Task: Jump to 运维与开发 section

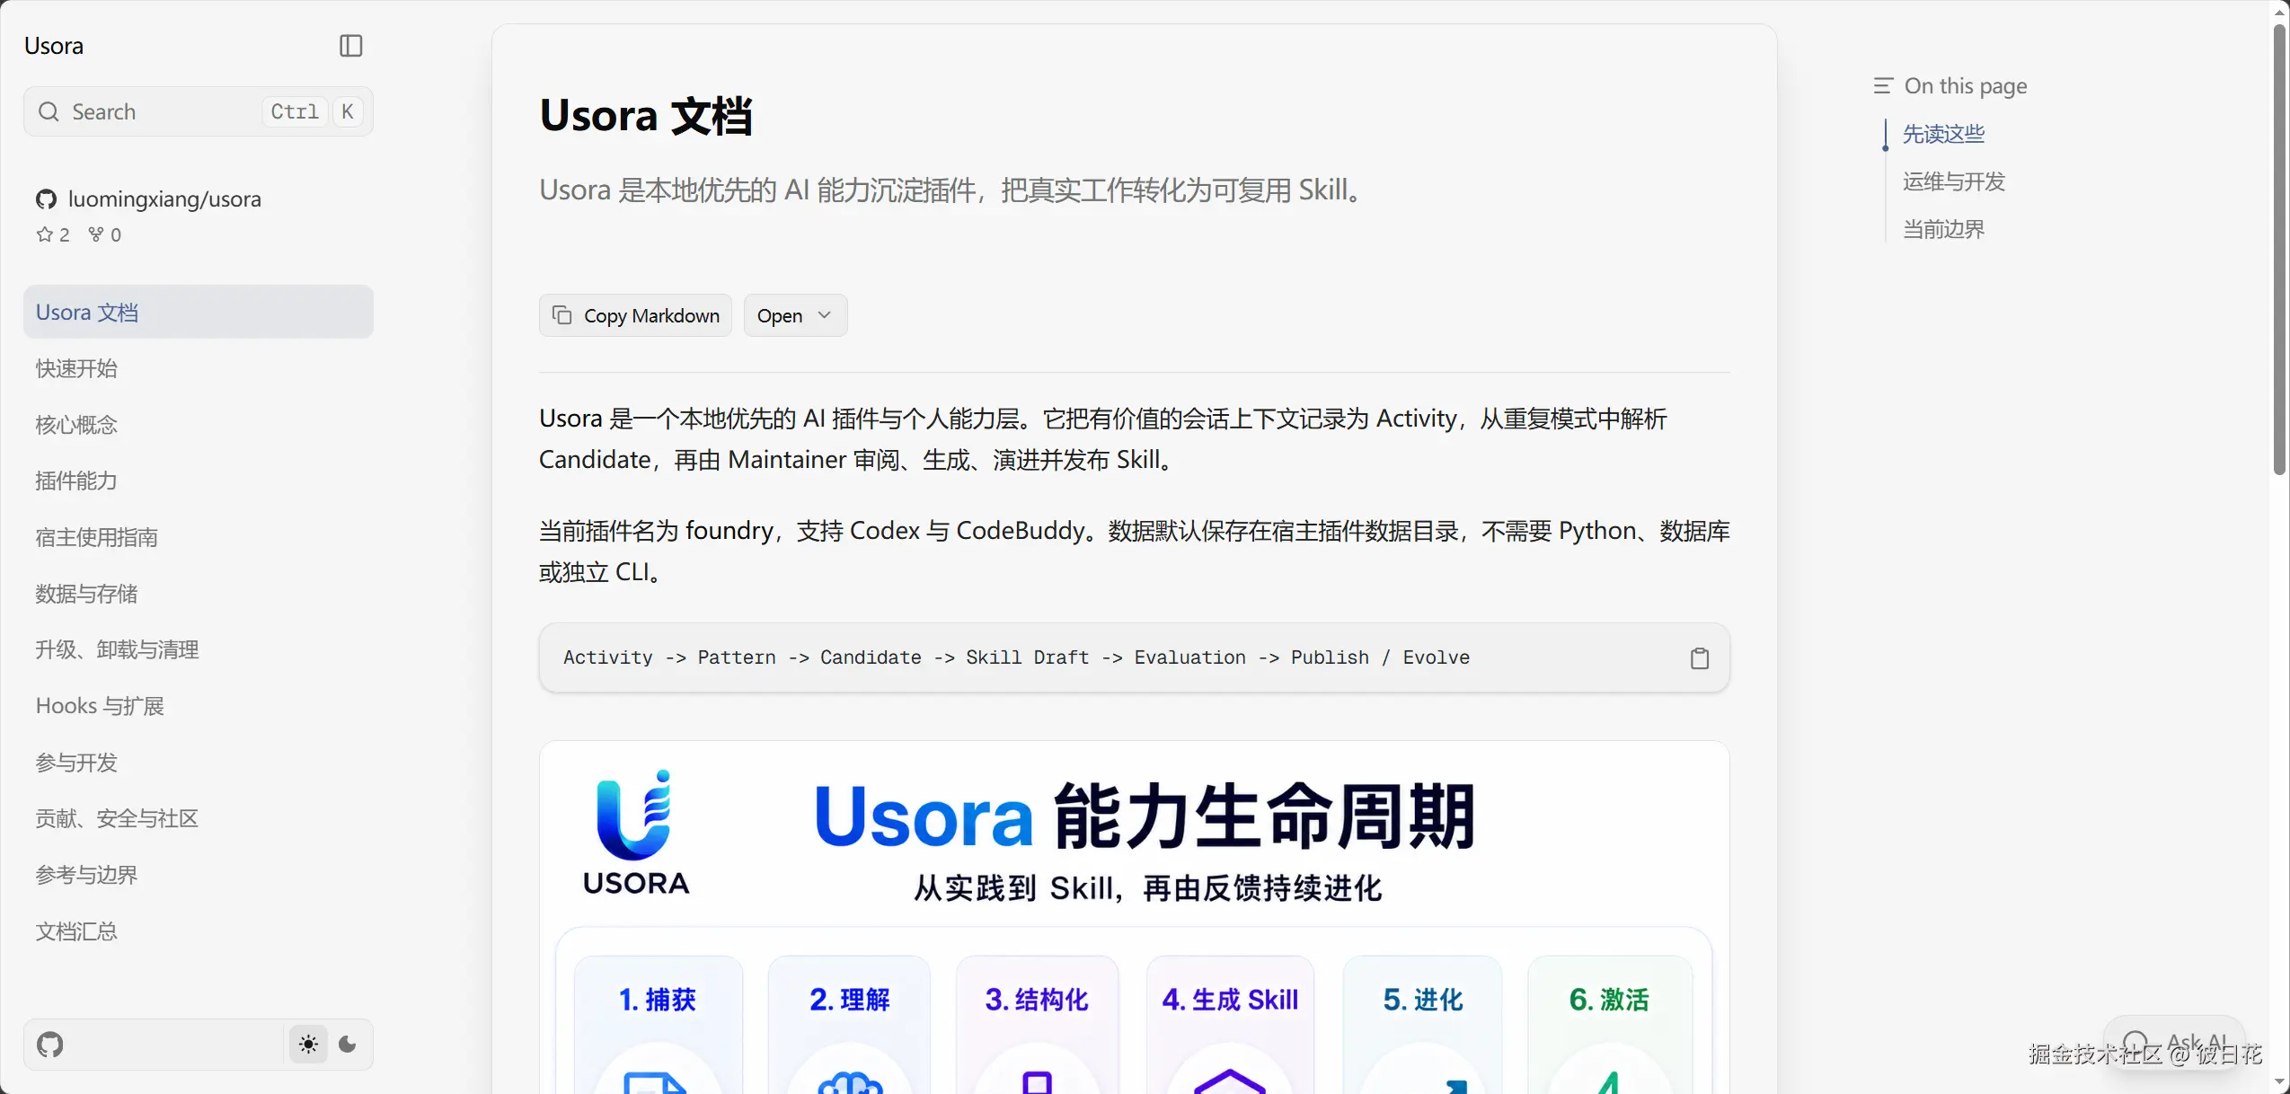Action: click(x=1954, y=181)
